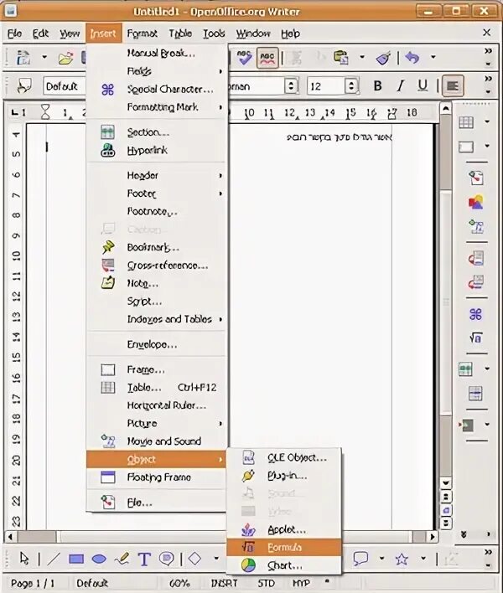Image resolution: width=503 pixels, height=593 pixels.
Task: Toggle Underline formatting
Action: [423, 86]
